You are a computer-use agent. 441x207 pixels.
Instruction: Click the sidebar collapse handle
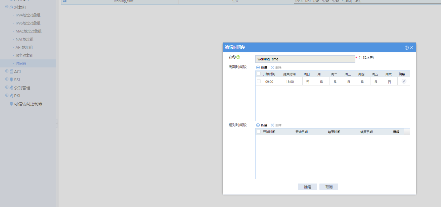(57, 123)
